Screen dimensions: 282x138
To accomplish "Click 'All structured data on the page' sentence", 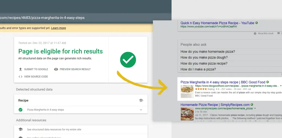I will [x=55, y=58].
